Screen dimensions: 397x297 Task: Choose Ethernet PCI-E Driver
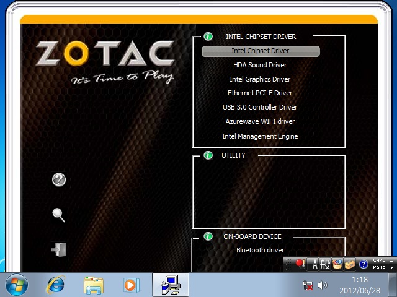pos(260,93)
